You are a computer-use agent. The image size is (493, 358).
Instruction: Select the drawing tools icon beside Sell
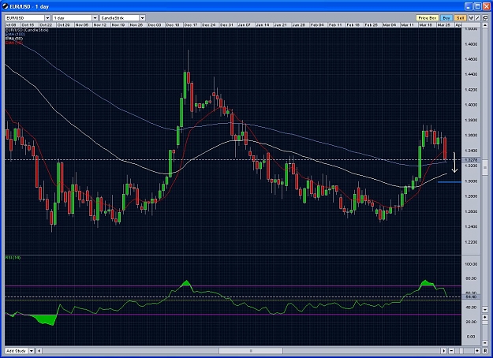point(471,18)
